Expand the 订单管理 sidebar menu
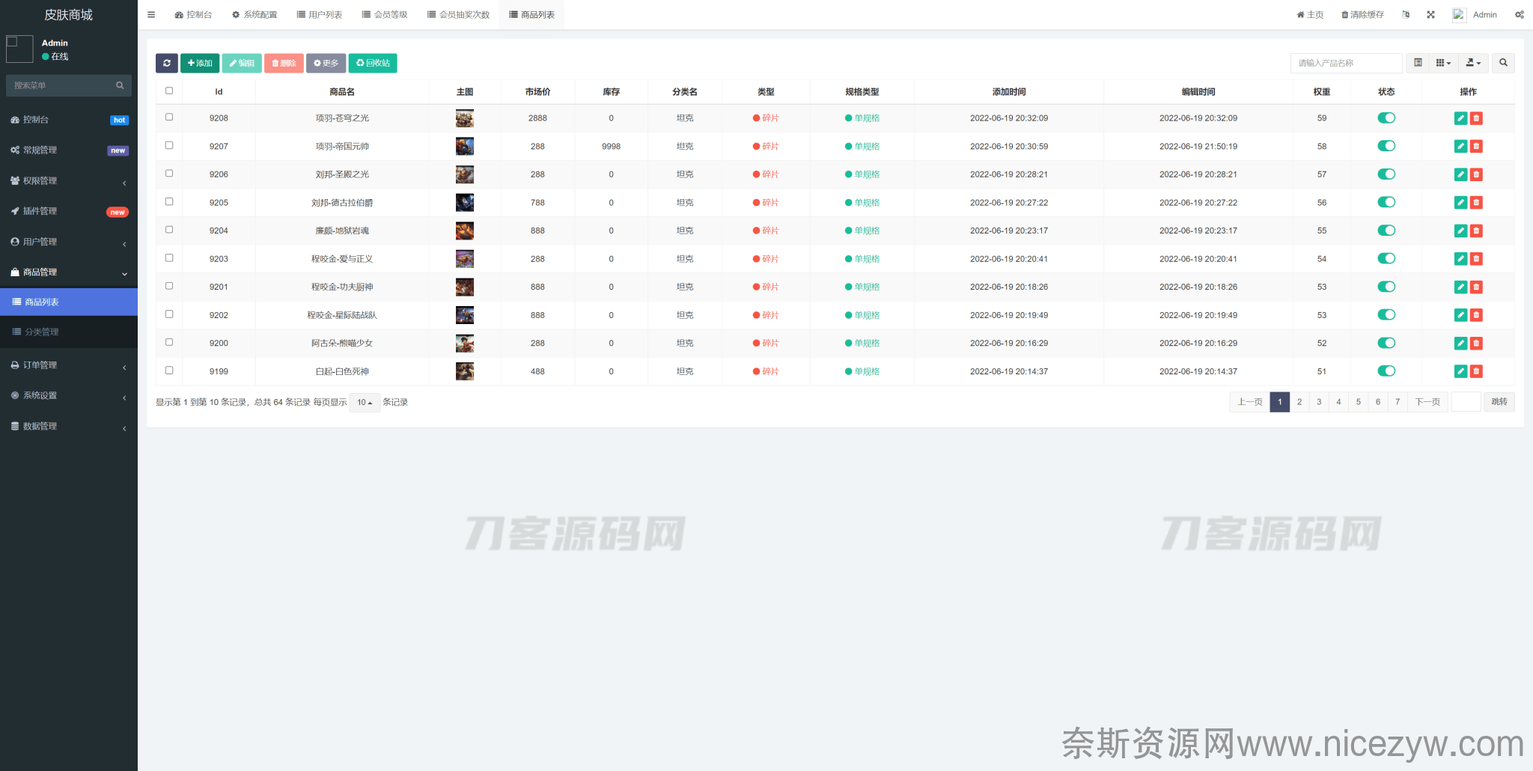This screenshot has width=1533, height=771. tap(68, 365)
